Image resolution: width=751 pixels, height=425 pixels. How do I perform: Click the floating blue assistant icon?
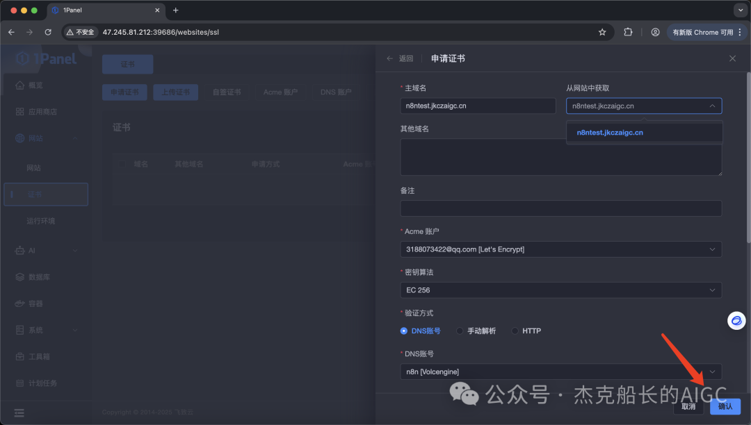pos(736,320)
